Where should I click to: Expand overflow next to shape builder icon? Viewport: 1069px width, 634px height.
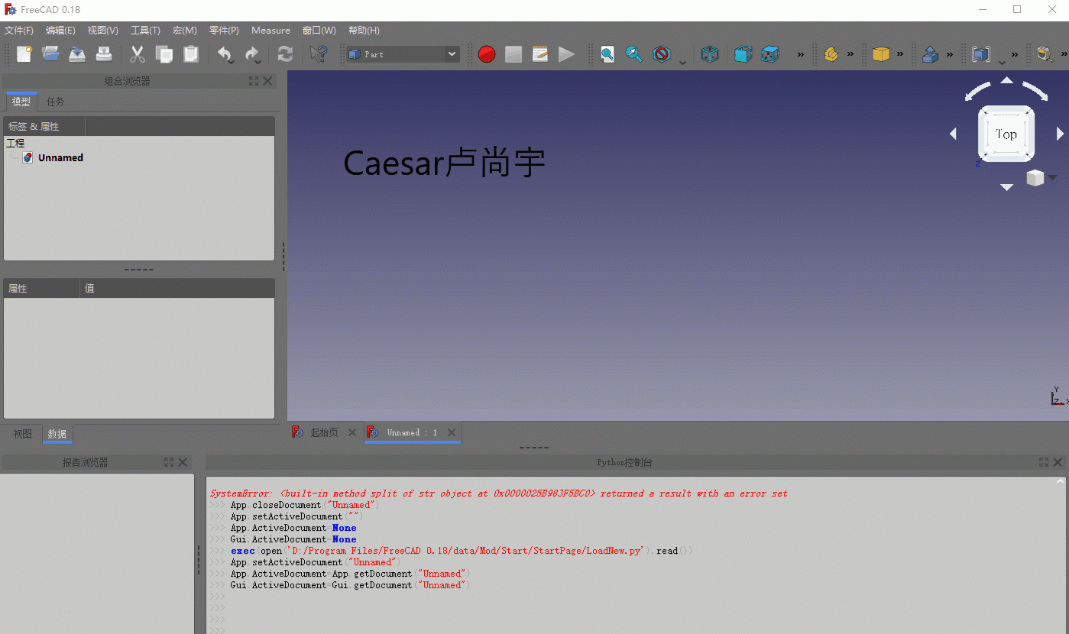coord(850,54)
